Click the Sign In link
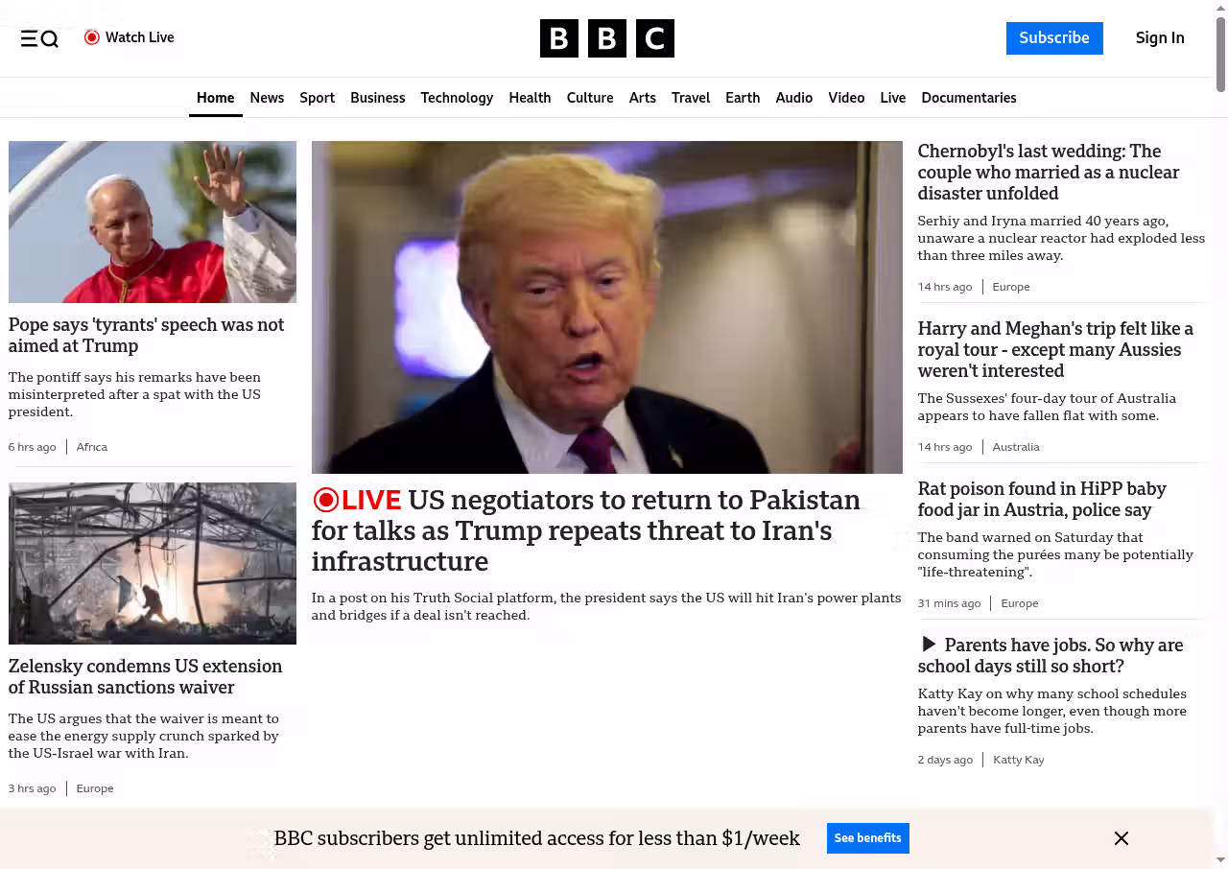The image size is (1228, 869). pos(1159,38)
